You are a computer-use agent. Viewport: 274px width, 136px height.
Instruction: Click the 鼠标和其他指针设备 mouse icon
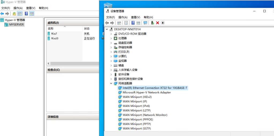tap(115, 79)
